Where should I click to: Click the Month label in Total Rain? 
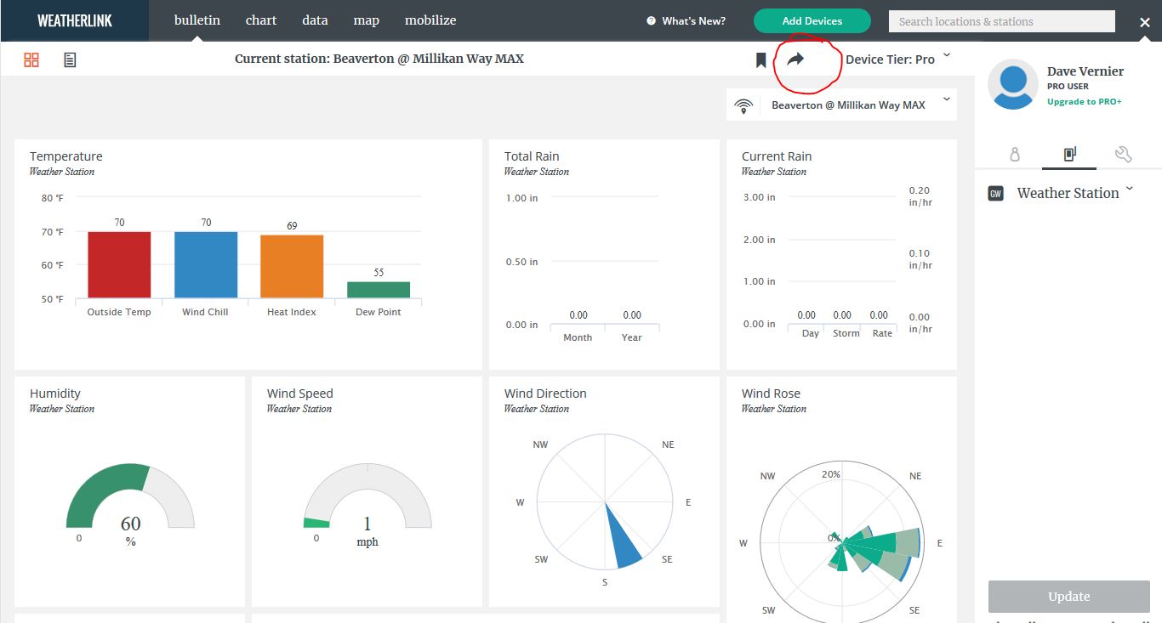(x=578, y=337)
